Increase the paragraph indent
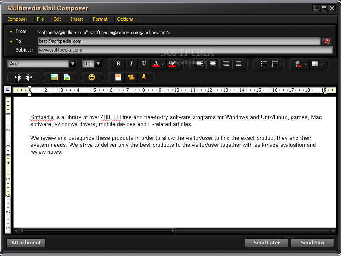The width and height of the screenshot is (341, 256). click(x=29, y=77)
